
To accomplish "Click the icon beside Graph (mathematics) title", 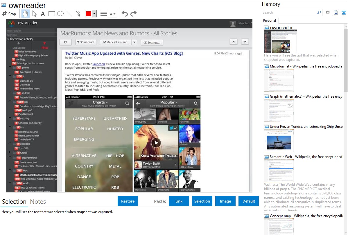I will click(x=266, y=96).
